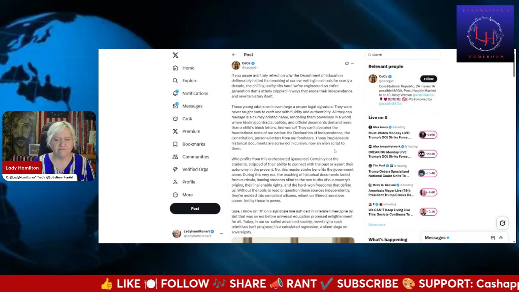Open Tim Pool Trump Orders Specialized broadcast
Image resolution: width=519 pixels, height=292 pixels.
390,174
